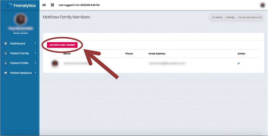Click the family member row avatar
This screenshot has height=136, width=268.
pos(55,63)
